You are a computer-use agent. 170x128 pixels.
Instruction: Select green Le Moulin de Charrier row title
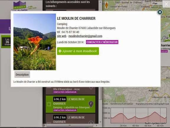tap(69, 102)
